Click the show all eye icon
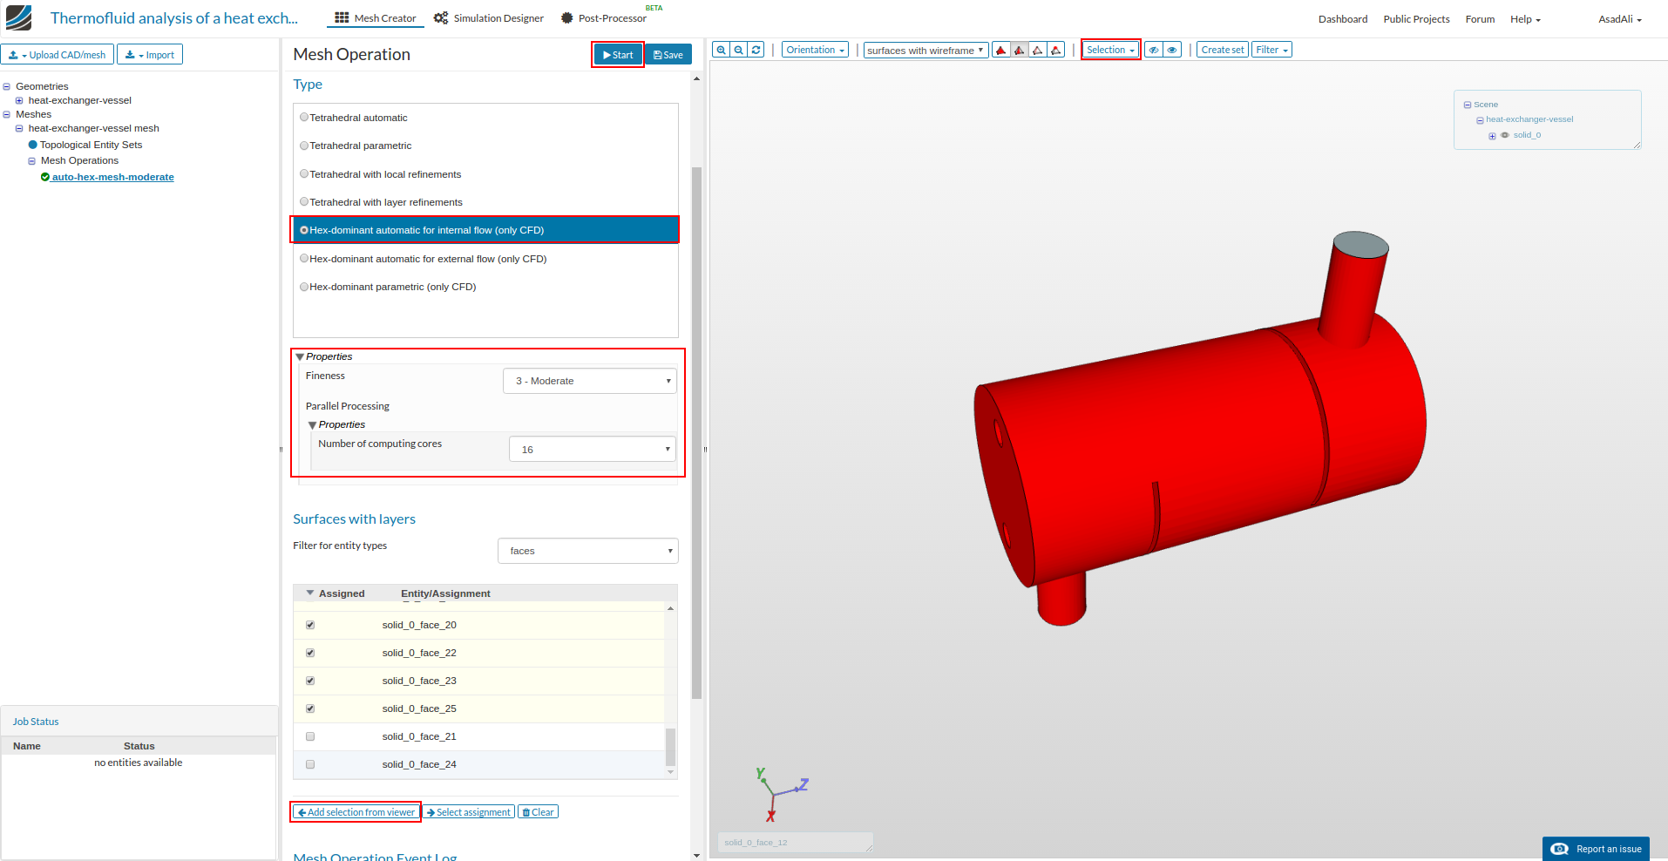The width and height of the screenshot is (1668, 861). 1172,50
